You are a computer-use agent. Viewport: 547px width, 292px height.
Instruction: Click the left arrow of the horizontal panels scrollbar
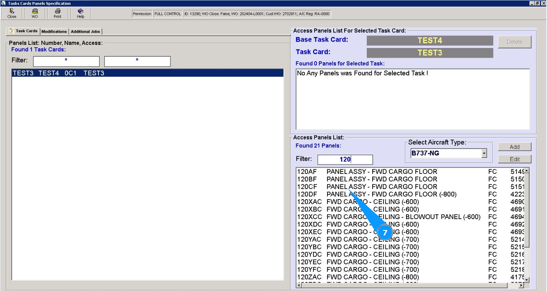click(299, 285)
